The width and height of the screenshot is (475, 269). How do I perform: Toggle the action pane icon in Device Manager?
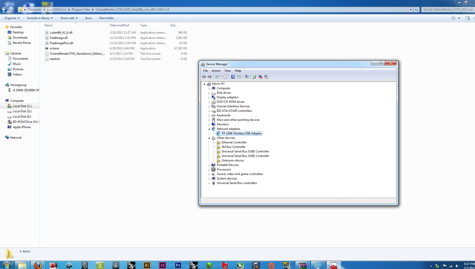(x=239, y=77)
